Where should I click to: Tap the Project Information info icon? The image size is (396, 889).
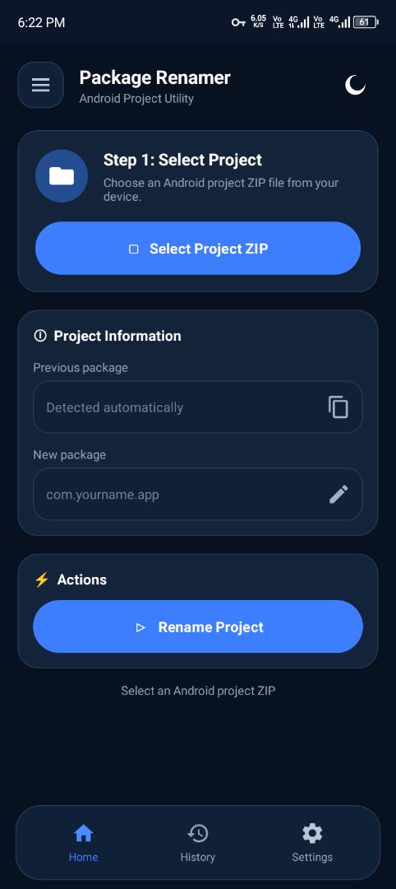pos(40,336)
